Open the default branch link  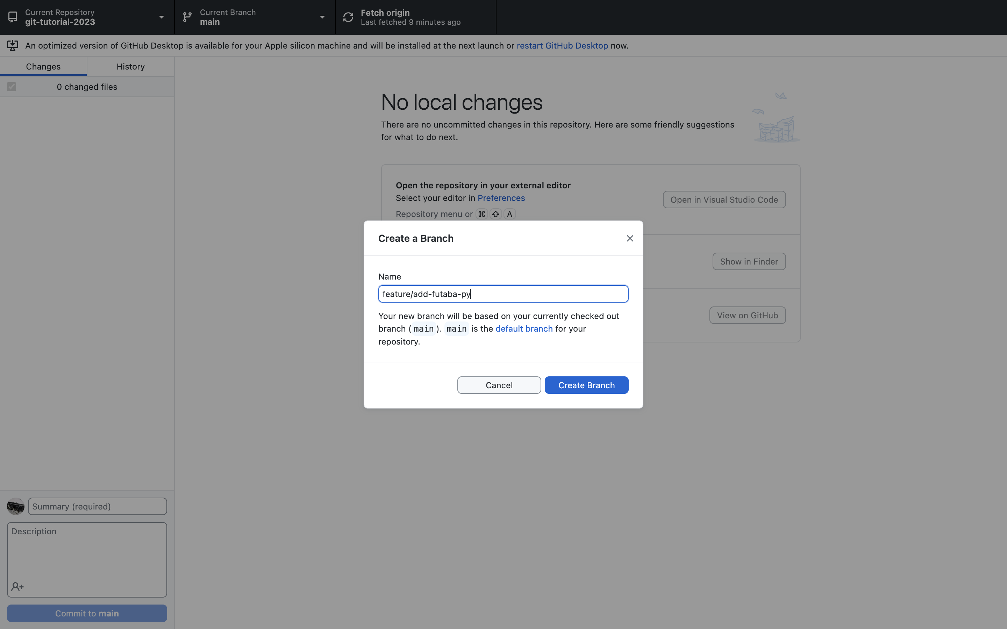(x=524, y=328)
